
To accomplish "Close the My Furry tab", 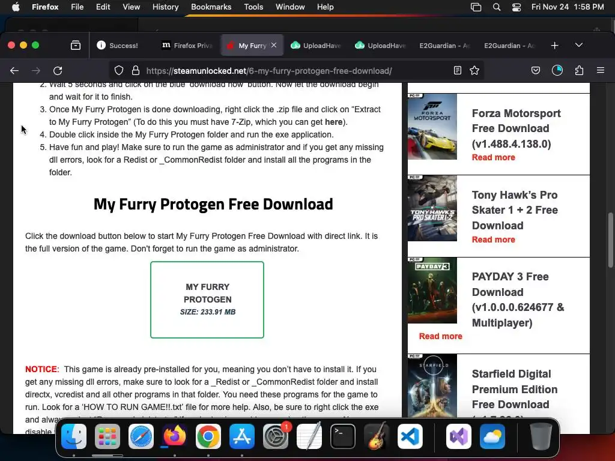I will tap(274, 46).
